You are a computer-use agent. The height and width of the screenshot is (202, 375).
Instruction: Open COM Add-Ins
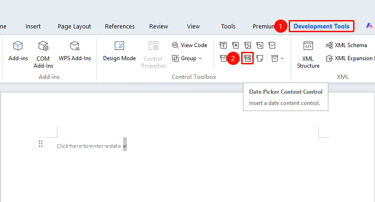tap(43, 55)
